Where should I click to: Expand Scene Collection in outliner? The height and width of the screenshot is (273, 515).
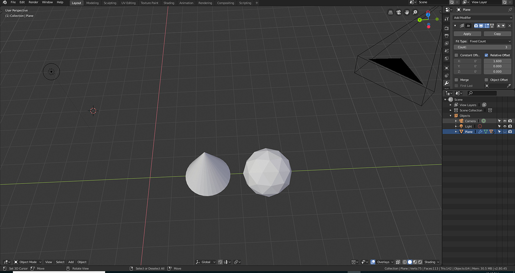[451, 110]
